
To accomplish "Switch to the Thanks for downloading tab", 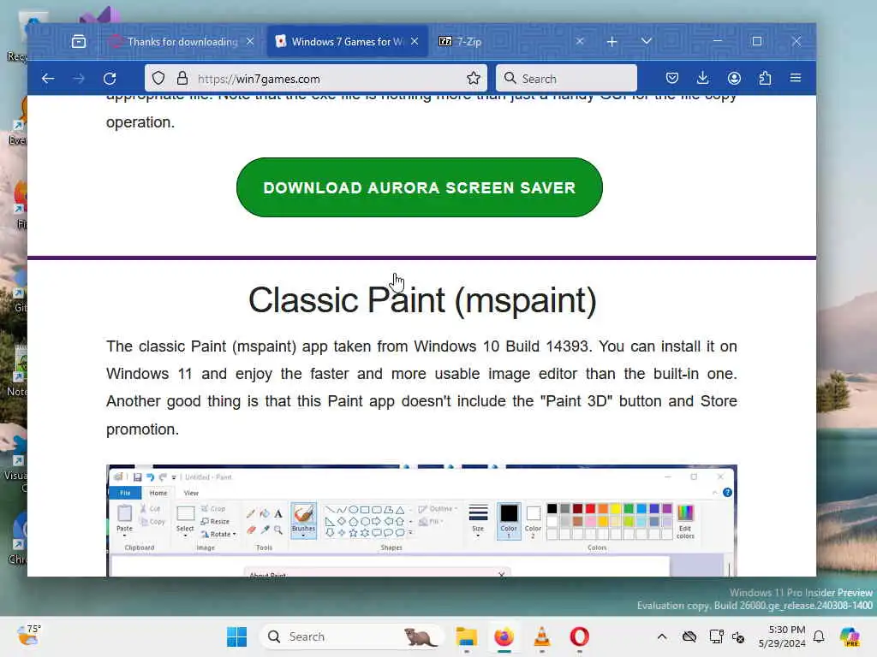I will pyautogui.click(x=182, y=41).
